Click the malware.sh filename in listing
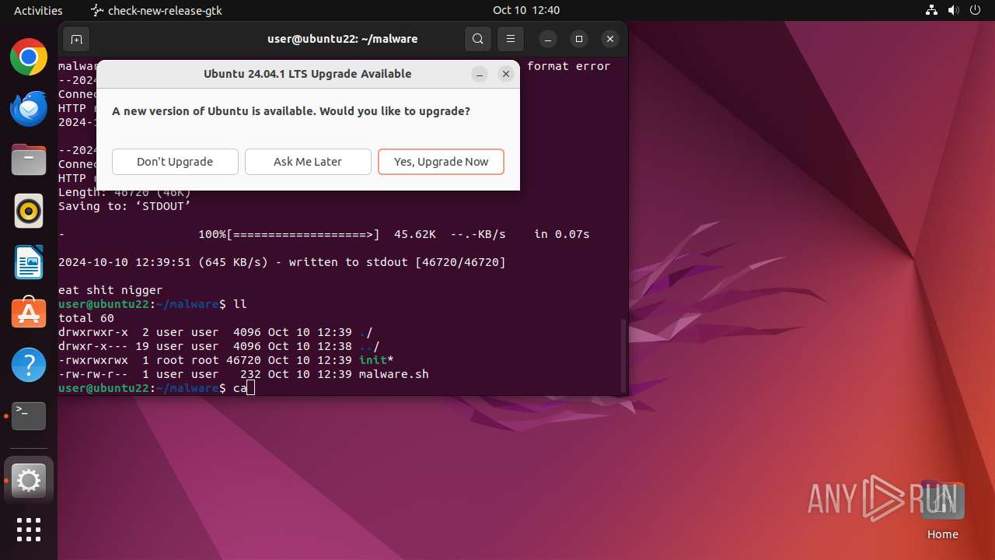Viewport: 995px width, 560px height. tap(393, 374)
